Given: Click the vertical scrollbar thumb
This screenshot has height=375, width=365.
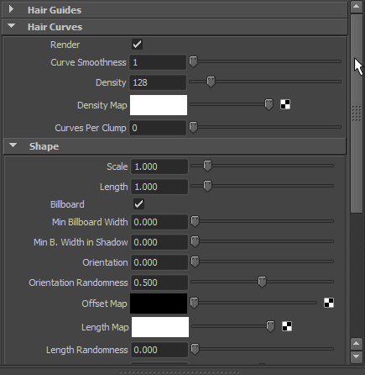Looking at the screenshot, I should point(357,114).
